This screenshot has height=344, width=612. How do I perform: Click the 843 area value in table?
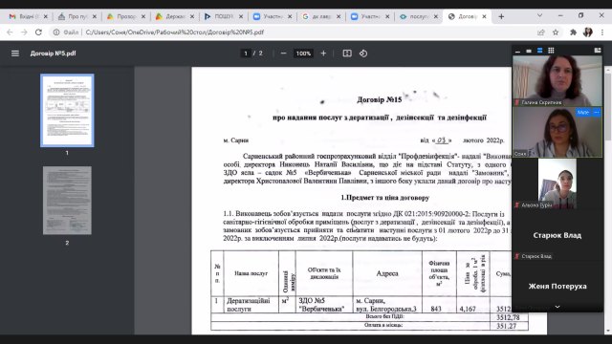tap(436, 309)
